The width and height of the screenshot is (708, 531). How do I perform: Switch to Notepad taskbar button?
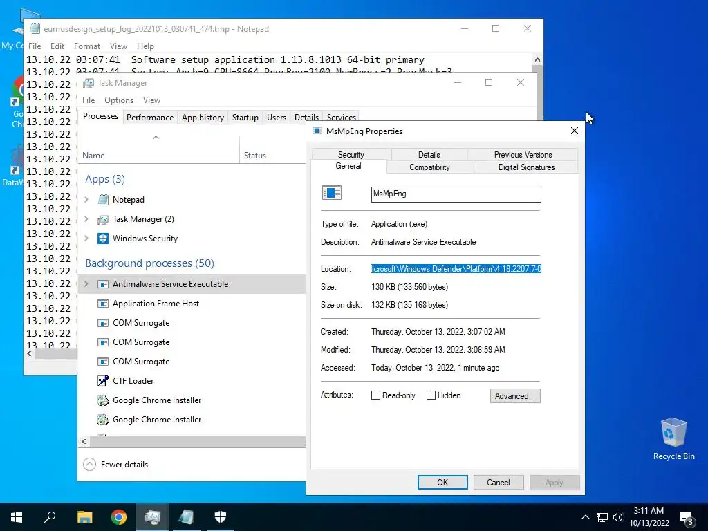(187, 517)
